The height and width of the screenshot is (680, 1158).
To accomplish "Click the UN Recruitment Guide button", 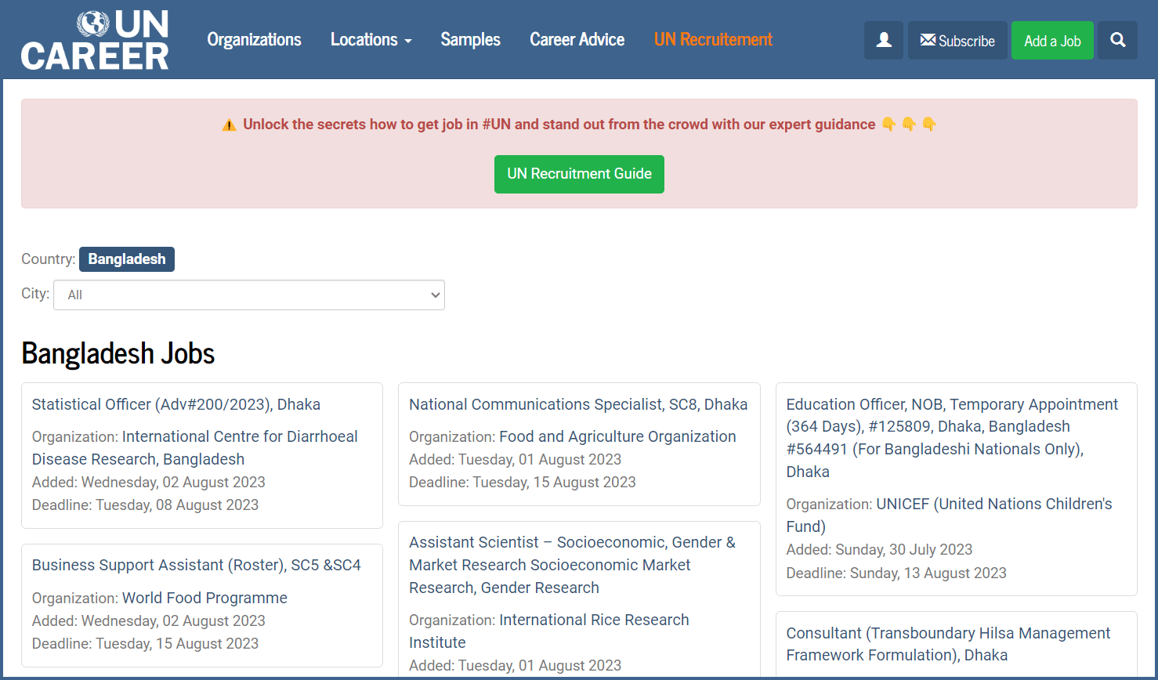I will (579, 174).
